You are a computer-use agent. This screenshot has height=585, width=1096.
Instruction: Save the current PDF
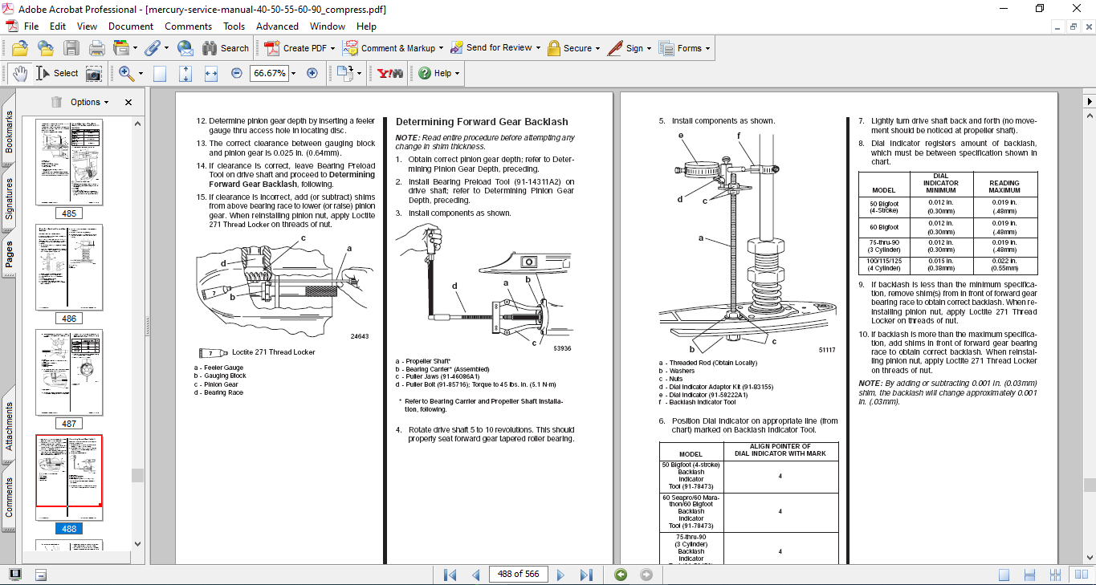[x=72, y=48]
